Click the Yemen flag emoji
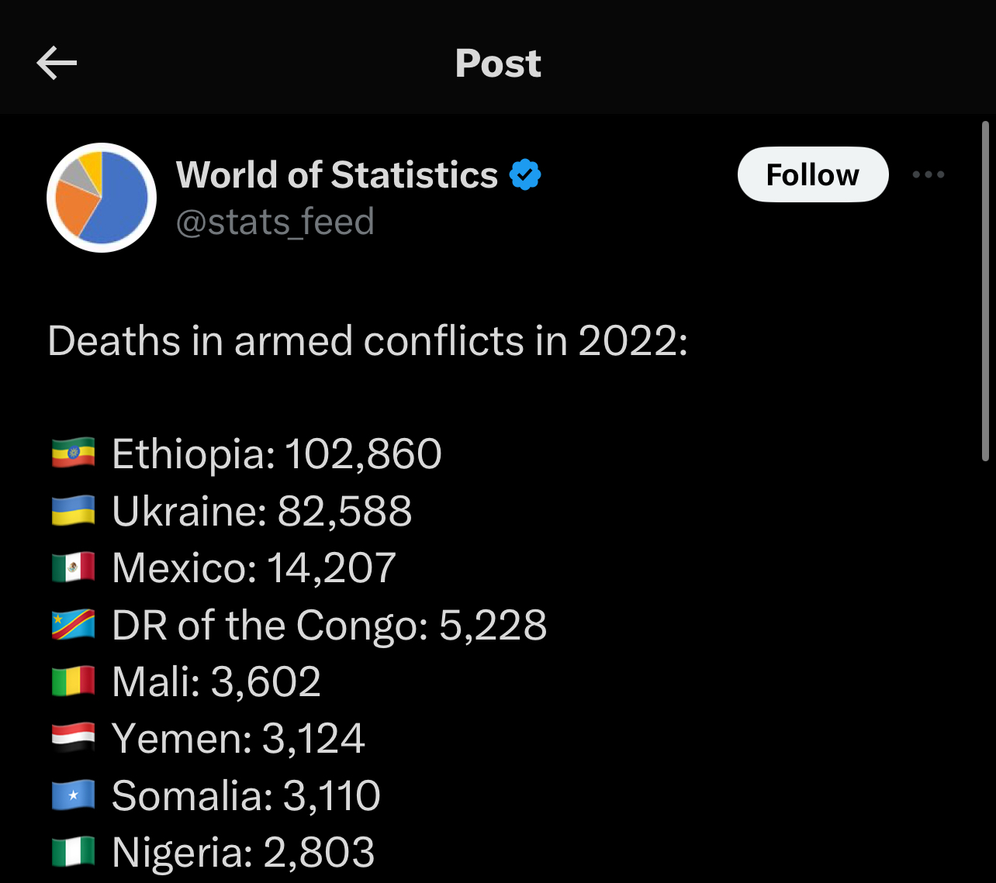Screen dimensions: 996x883 click(73, 738)
